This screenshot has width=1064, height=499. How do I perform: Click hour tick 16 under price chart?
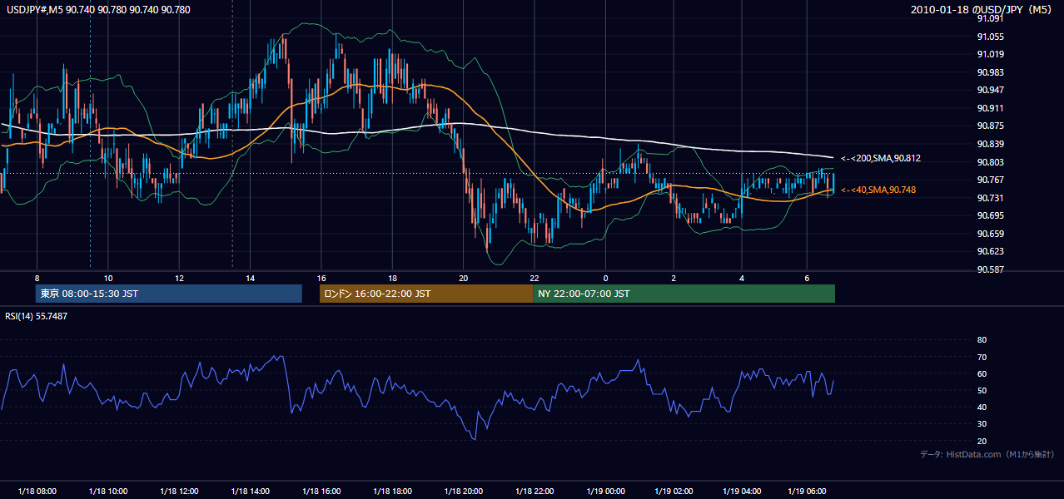pos(321,277)
